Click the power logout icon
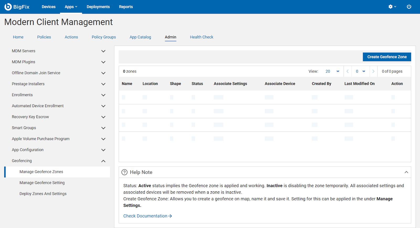The width and height of the screenshot is (420, 228). [409, 7]
